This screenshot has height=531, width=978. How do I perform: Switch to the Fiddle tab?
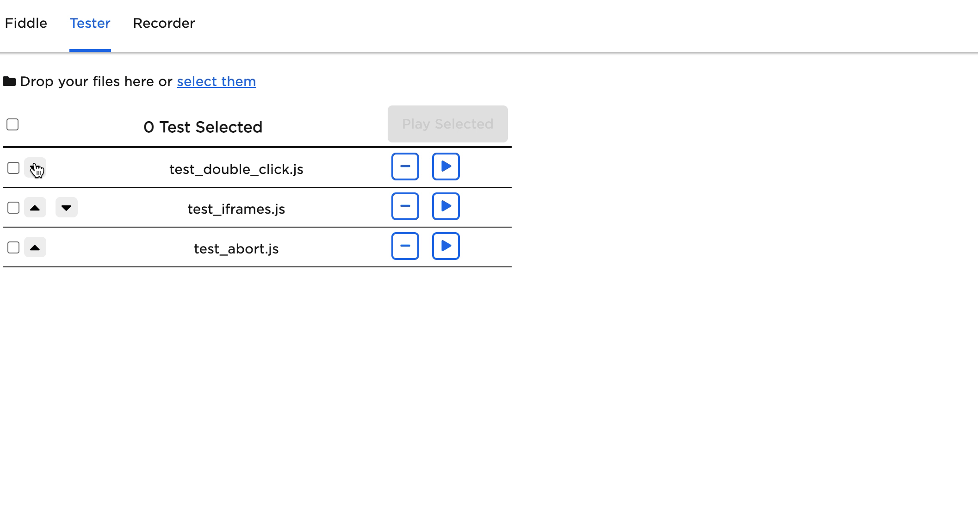[x=26, y=23]
